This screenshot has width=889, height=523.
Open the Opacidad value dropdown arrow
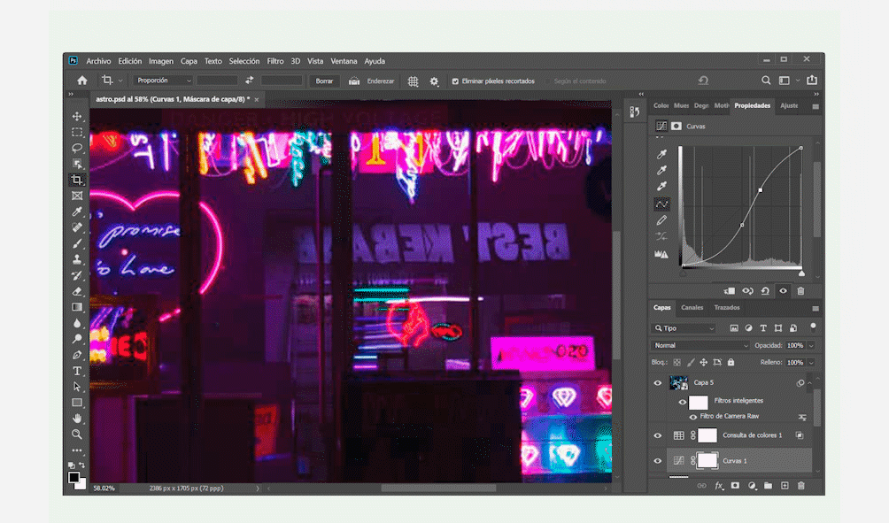coord(811,345)
